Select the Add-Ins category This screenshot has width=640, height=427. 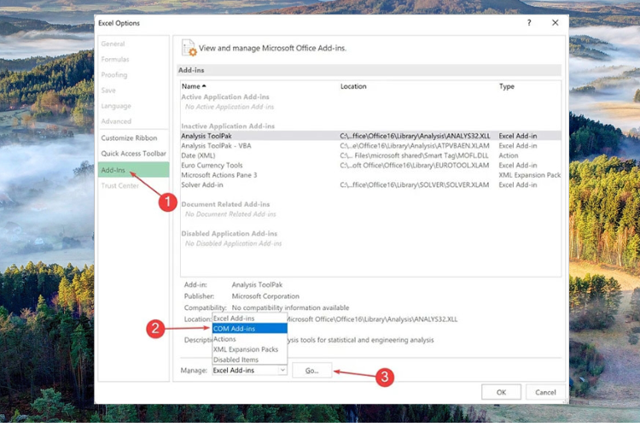click(x=133, y=170)
